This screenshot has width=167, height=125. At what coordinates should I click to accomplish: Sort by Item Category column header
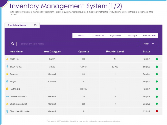(x=52, y=51)
